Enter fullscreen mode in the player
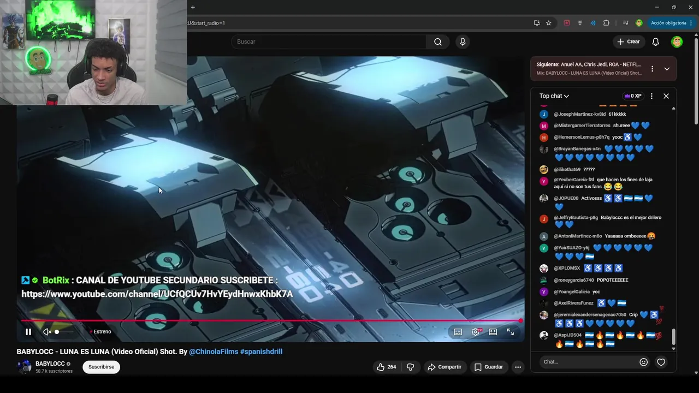699x393 pixels. (510, 332)
